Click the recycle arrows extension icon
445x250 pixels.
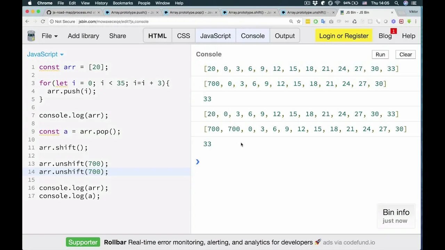tap(354, 22)
